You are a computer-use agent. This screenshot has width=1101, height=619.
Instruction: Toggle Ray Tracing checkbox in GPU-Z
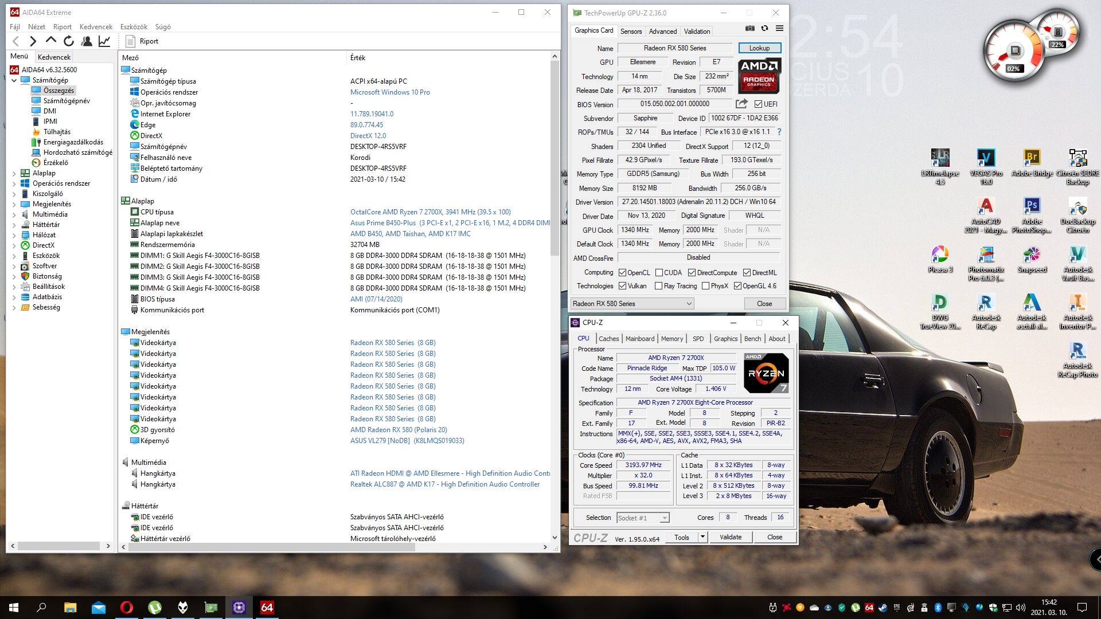(x=659, y=286)
